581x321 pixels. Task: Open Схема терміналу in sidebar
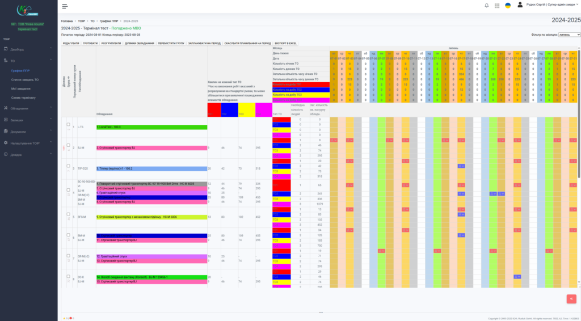pos(24,98)
